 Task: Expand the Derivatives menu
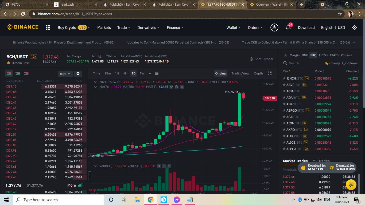(148, 27)
